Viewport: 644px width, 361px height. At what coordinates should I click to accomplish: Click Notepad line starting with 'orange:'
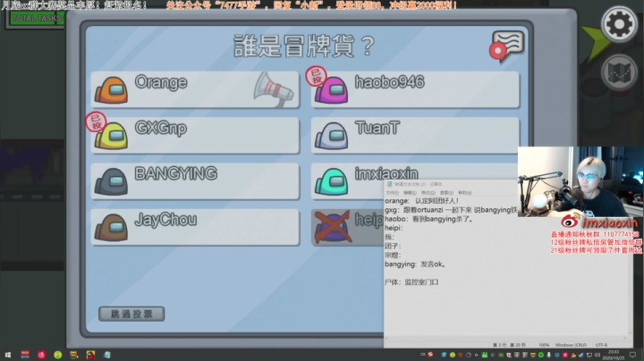click(x=421, y=201)
